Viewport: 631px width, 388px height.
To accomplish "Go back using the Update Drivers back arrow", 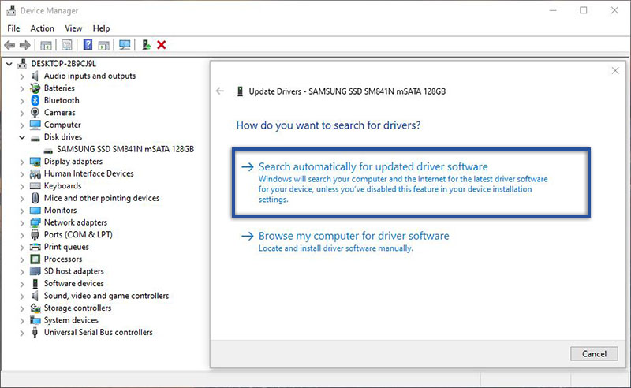I will (x=220, y=91).
